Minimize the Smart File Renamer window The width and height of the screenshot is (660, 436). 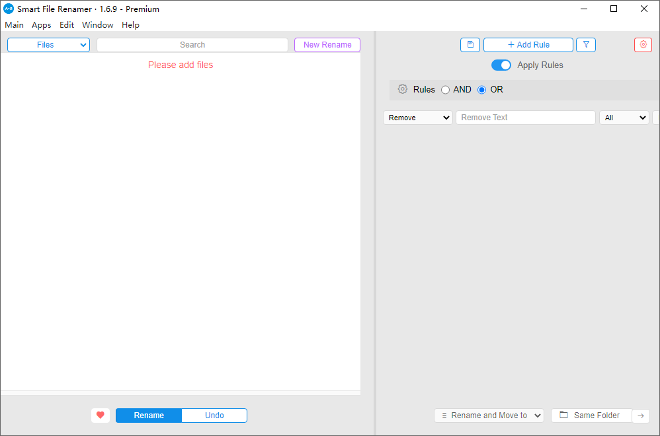pos(584,9)
